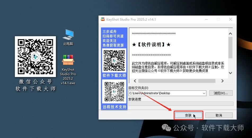The height and width of the screenshot is (138, 252).
Task: Open 此电脑 desktop icon
Action: click(x=68, y=37)
